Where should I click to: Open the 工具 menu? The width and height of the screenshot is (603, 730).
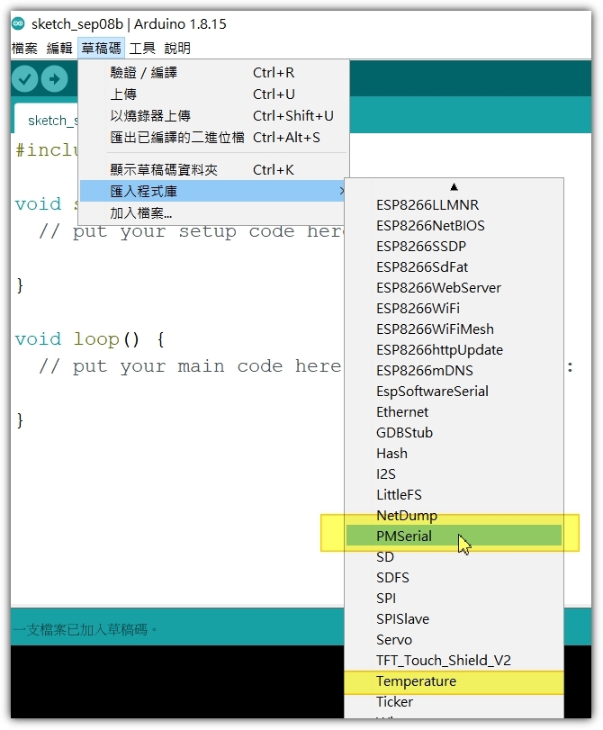[x=142, y=49]
